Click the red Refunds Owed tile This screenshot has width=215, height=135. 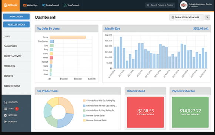(x=145, y=112)
